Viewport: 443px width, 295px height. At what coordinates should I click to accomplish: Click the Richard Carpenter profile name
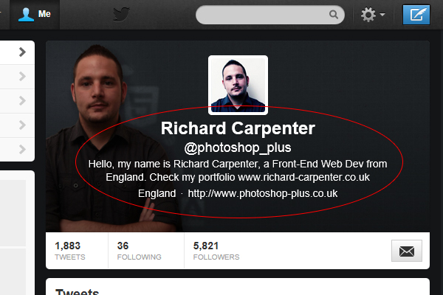pyautogui.click(x=238, y=128)
